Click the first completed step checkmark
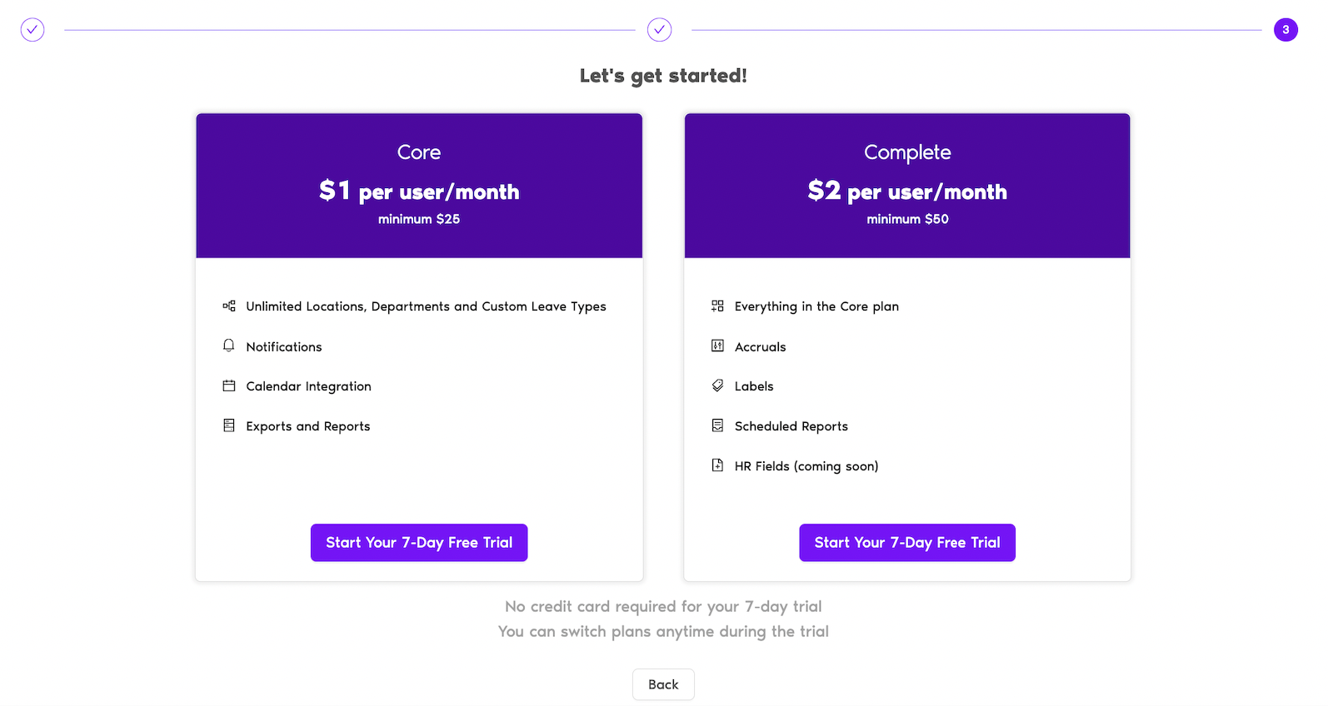Image resolution: width=1328 pixels, height=706 pixels. (32, 30)
